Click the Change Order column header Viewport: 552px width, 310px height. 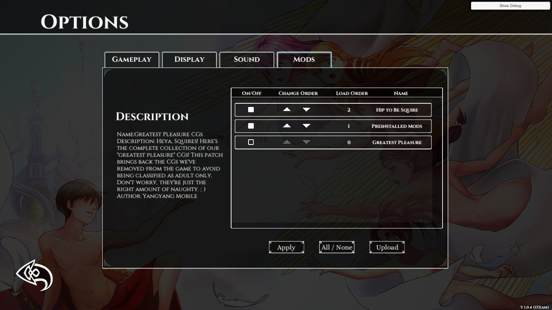pyautogui.click(x=298, y=93)
